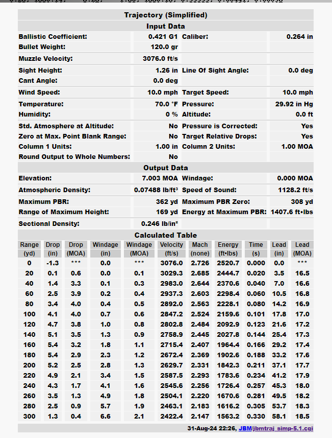Select the 'Trajectory (Simplified)' title
Viewport: 332px width, 438px height.
tap(166, 15)
